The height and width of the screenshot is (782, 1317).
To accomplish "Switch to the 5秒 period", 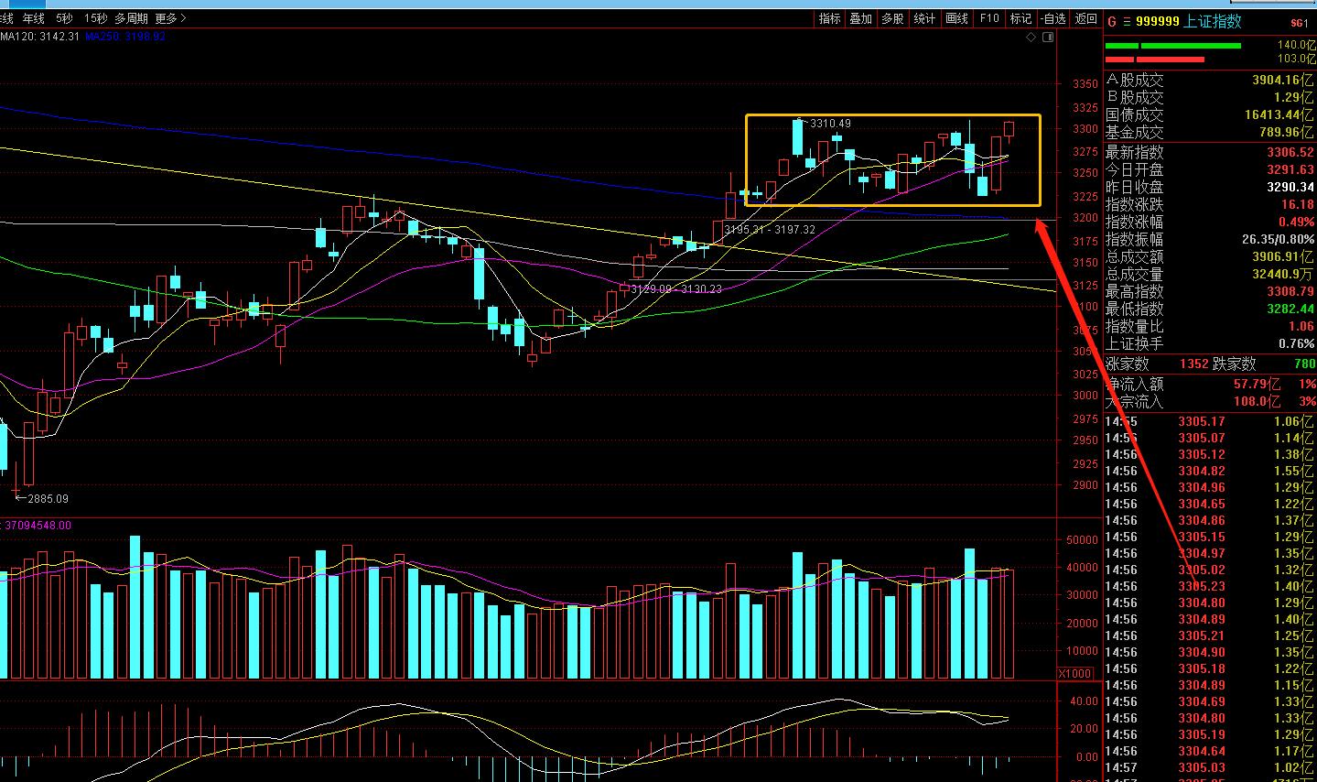I will point(64,18).
